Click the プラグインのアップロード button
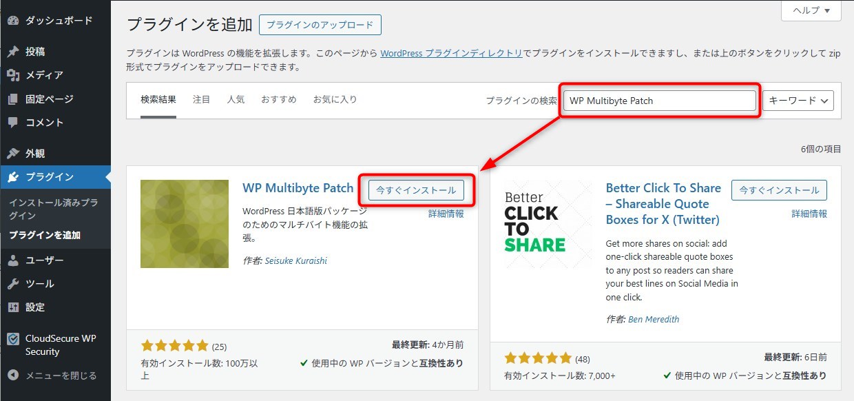 click(320, 25)
